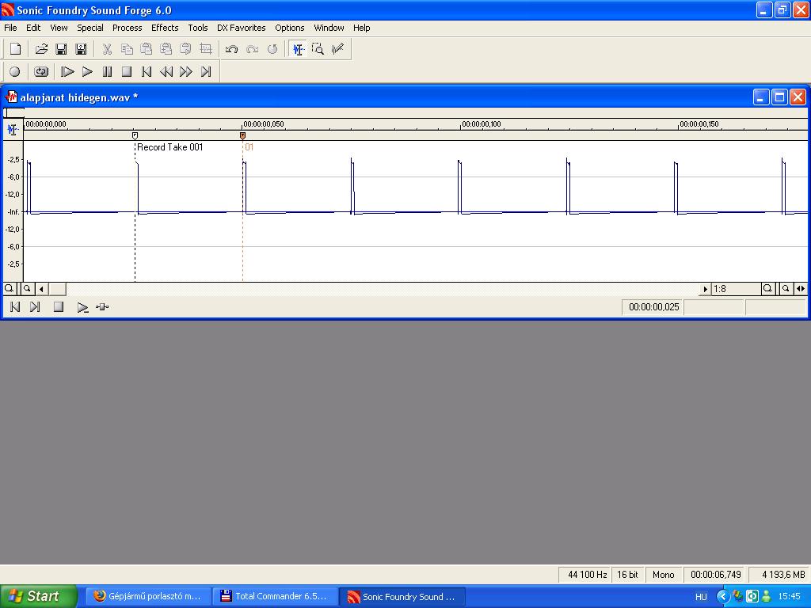The width and height of the screenshot is (811, 608).
Task: Click the Record Take 001 marker
Action: pyautogui.click(x=135, y=135)
